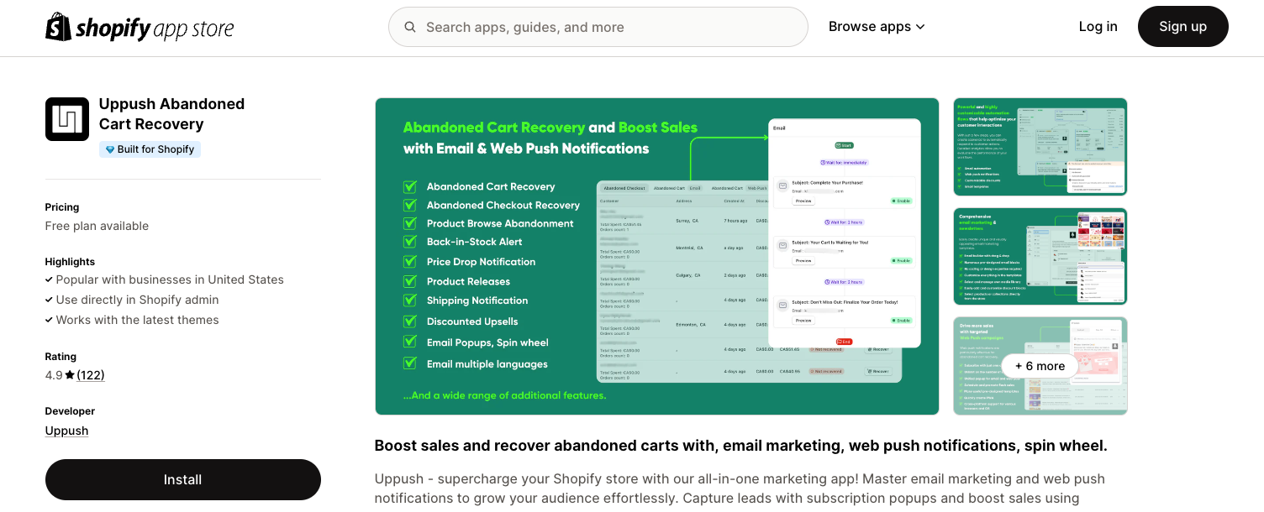The width and height of the screenshot is (1264, 512).
Task: Click the Use directly in Shopify admin highlight
Action: pos(137,300)
